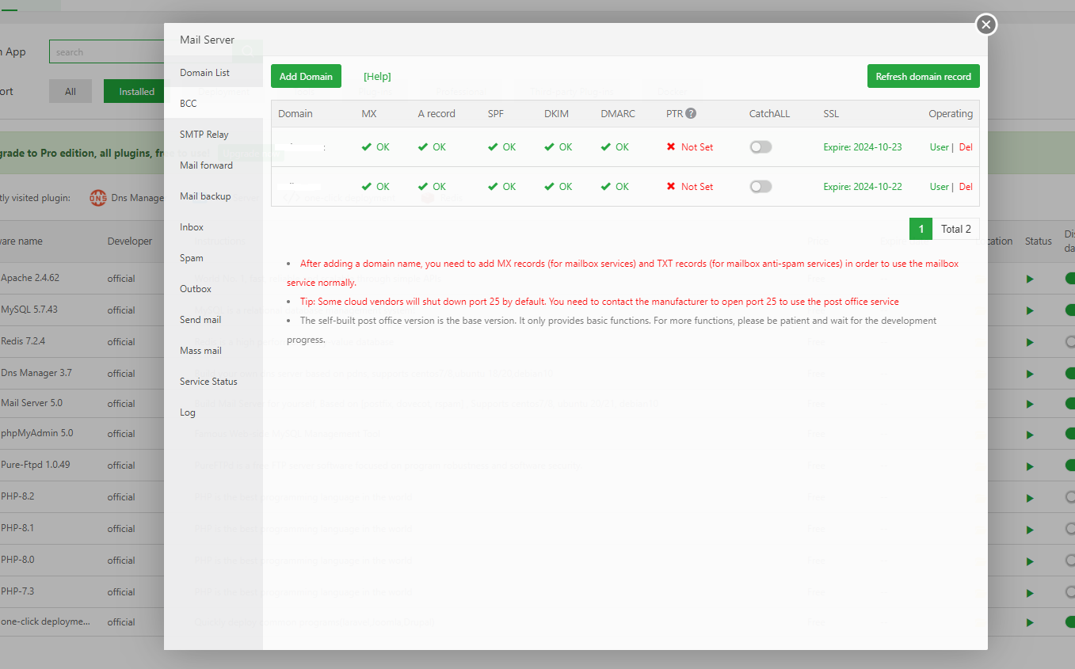Screen dimensions: 1075x669
Task: Select Mail Server 5.0 in the software list
Action: point(32,403)
